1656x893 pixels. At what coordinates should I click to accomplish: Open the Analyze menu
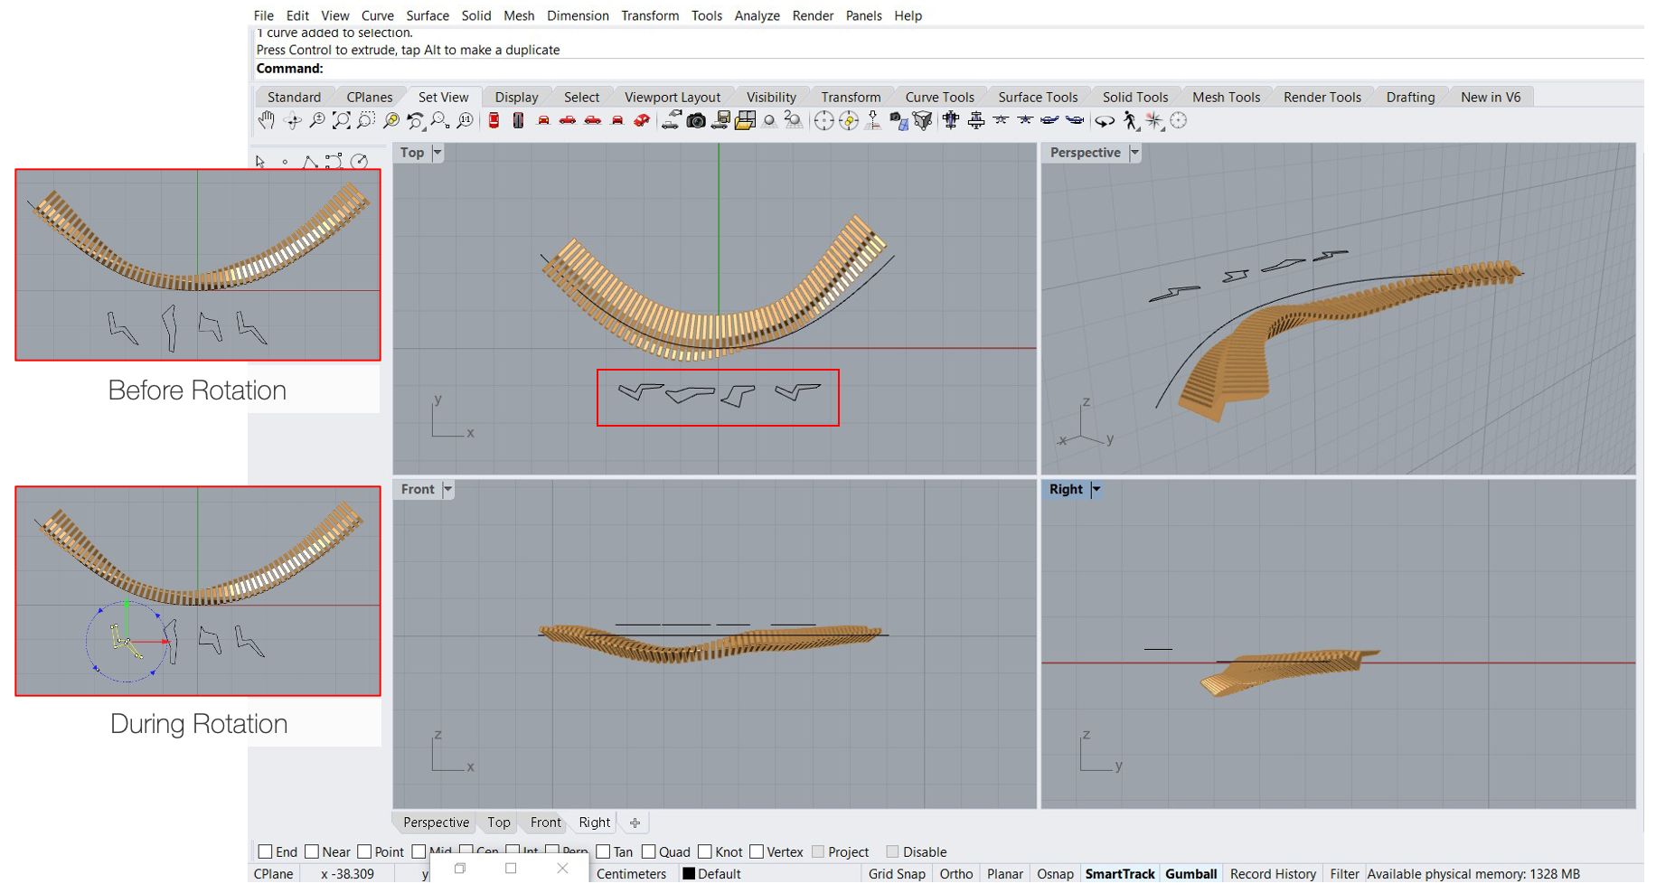[x=757, y=15]
